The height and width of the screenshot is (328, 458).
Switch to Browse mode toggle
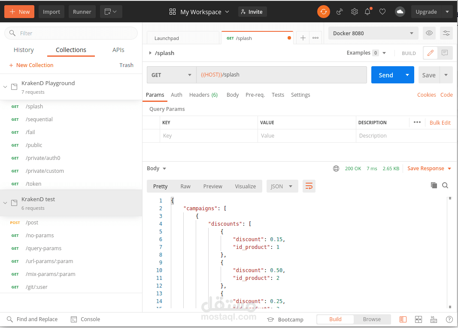point(372,319)
